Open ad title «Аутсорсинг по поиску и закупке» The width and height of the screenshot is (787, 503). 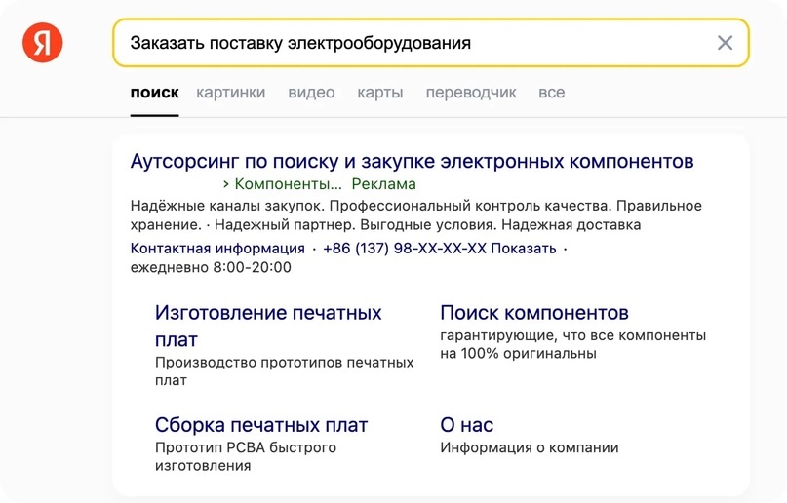[413, 162]
